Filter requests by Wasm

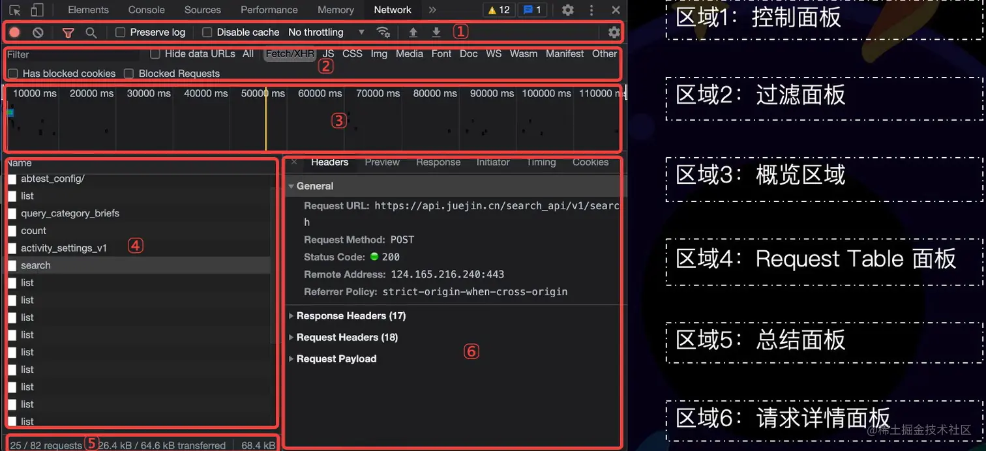[524, 53]
